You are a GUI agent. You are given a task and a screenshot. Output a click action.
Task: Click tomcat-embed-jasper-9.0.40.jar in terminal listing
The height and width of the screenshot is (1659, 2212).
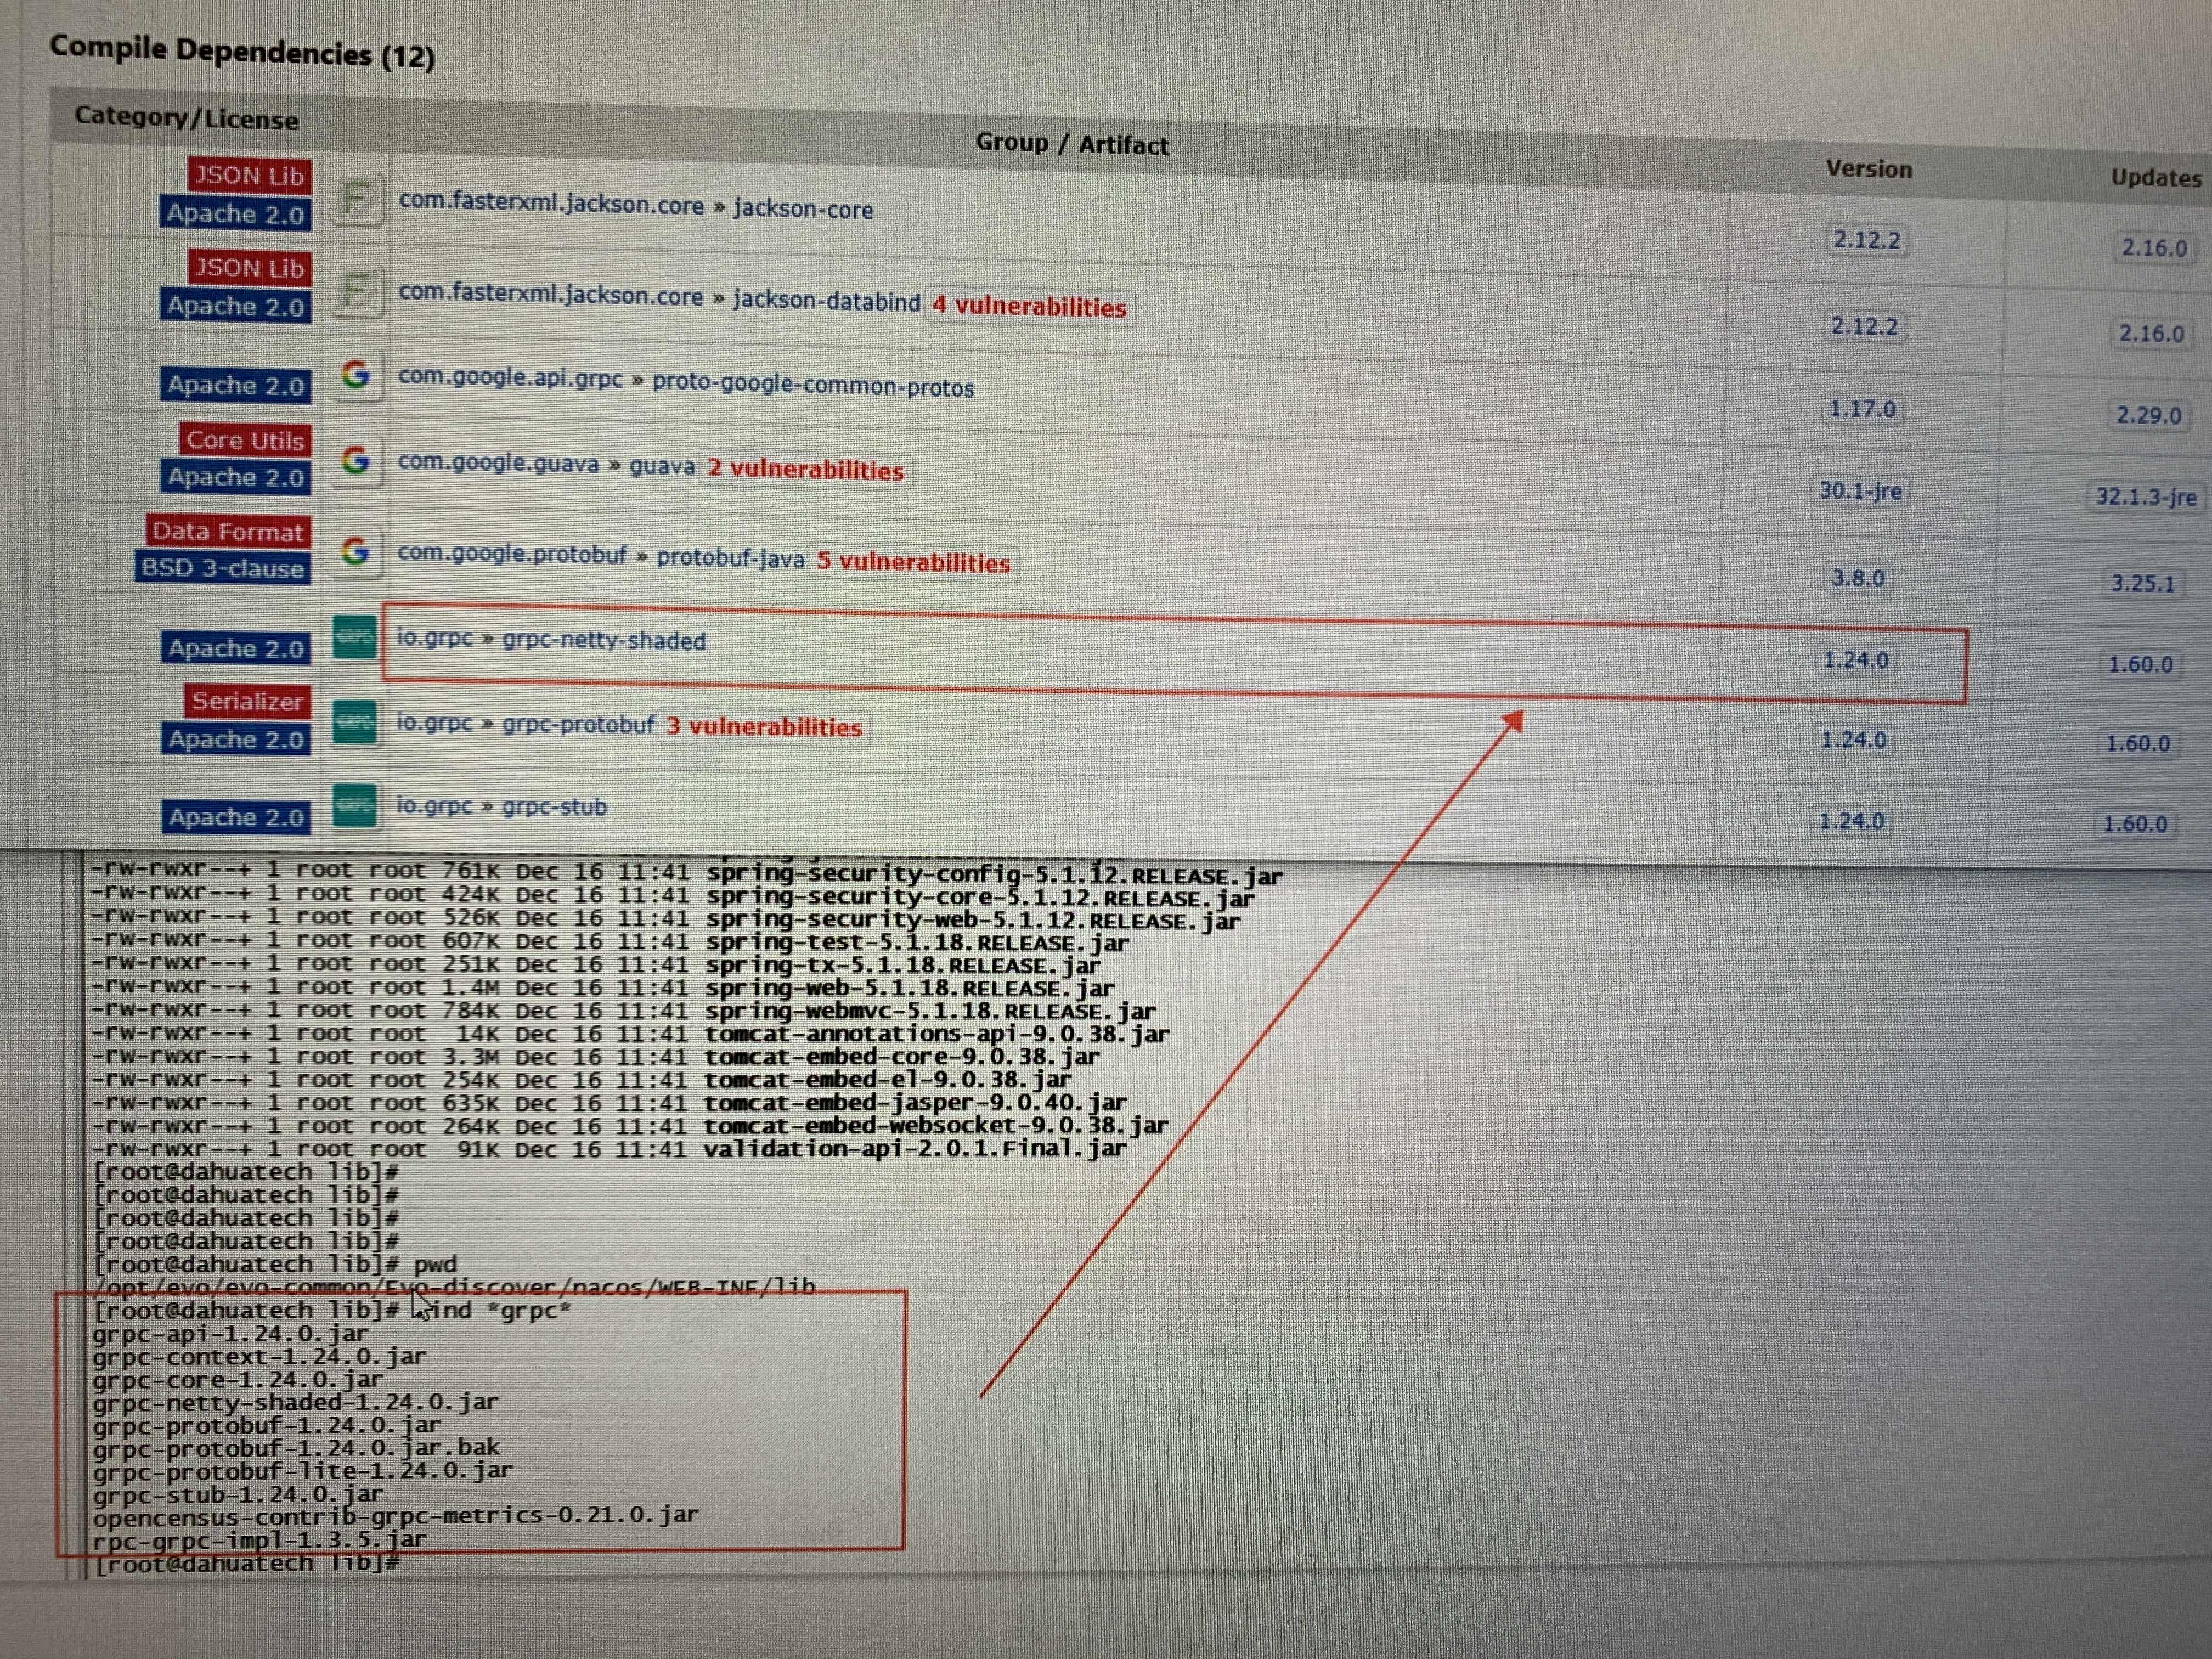click(915, 1103)
